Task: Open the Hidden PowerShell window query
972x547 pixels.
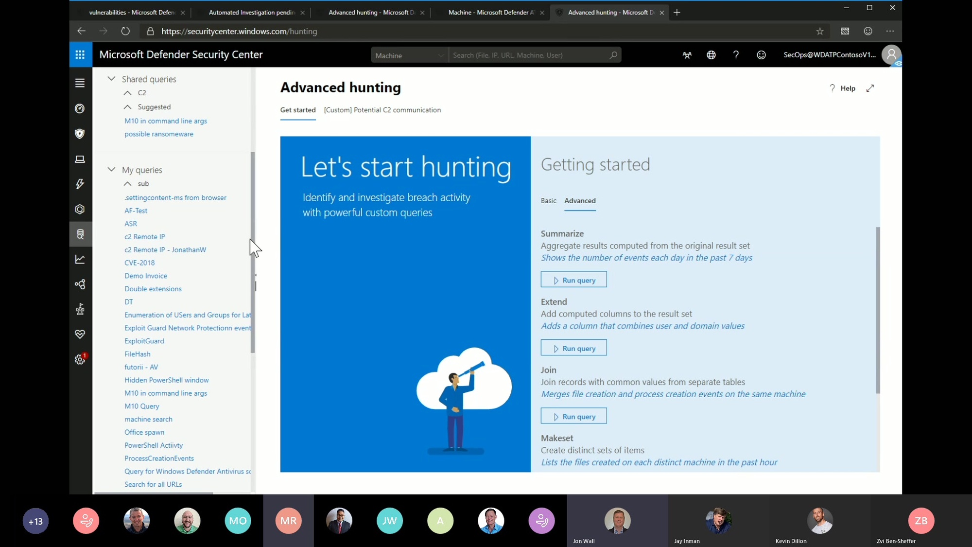Action: click(166, 380)
